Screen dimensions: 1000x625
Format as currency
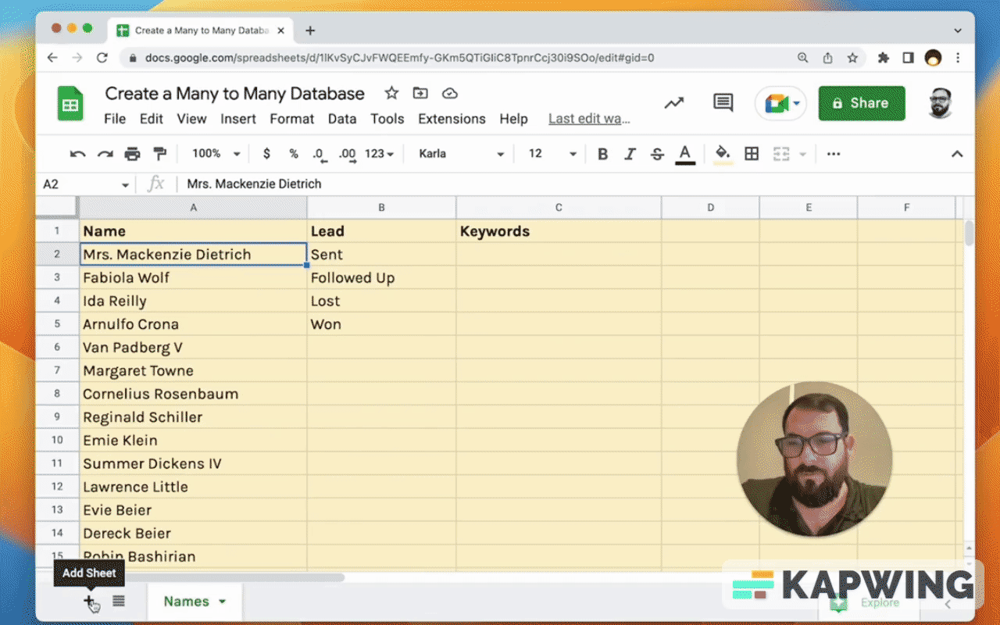coord(266,154)
